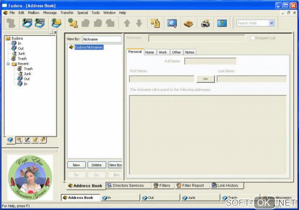The image size is (299, 210).
Task: Switch to the Notes tab
Action: point(190,52)
